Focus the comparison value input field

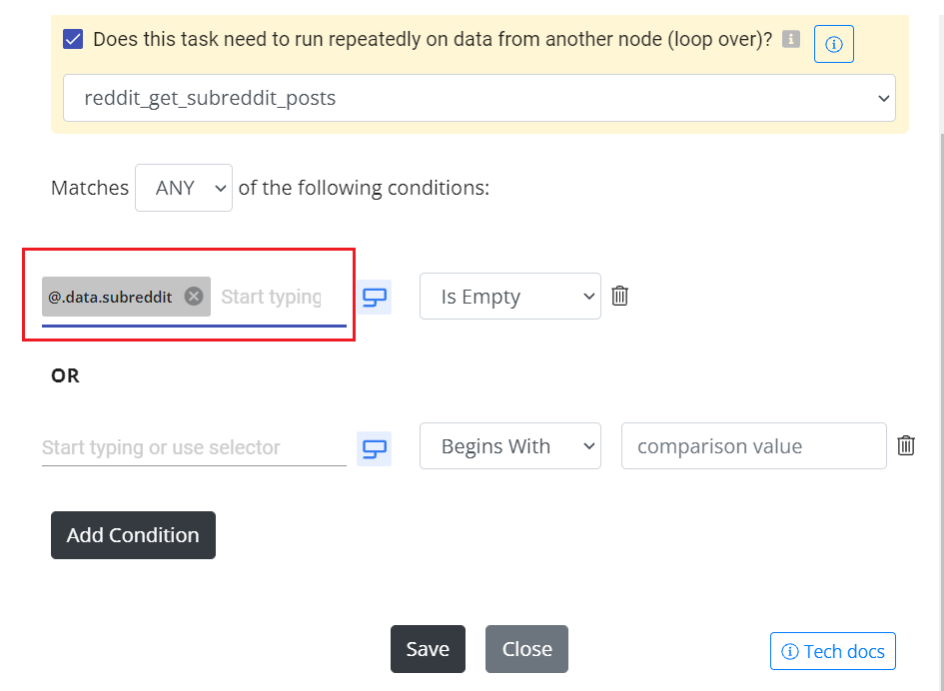tap(754, 446)
